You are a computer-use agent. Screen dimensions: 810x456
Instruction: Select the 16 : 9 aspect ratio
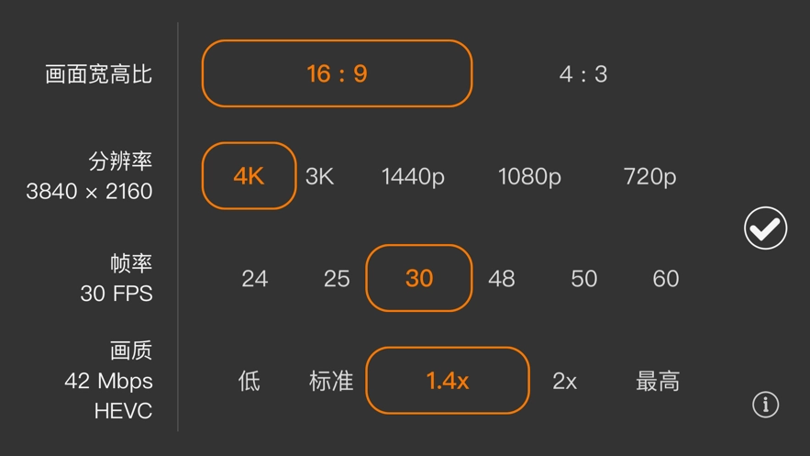pos(337,73)
